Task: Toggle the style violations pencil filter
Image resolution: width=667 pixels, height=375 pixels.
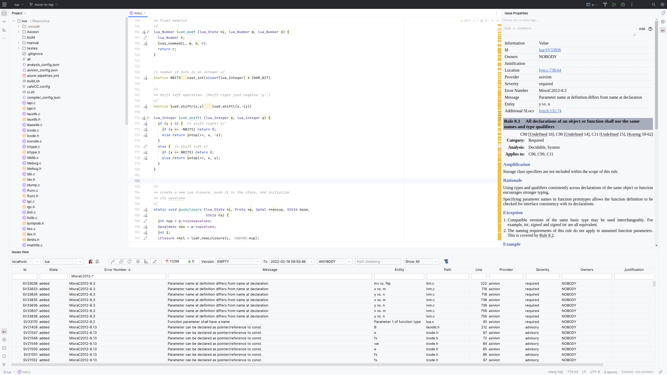Action: [155, 261]
